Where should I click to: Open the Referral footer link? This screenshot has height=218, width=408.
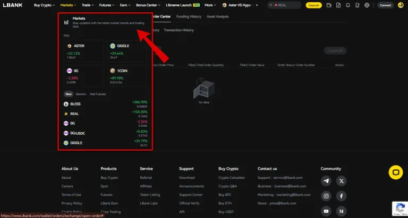[x=146, y=178]
